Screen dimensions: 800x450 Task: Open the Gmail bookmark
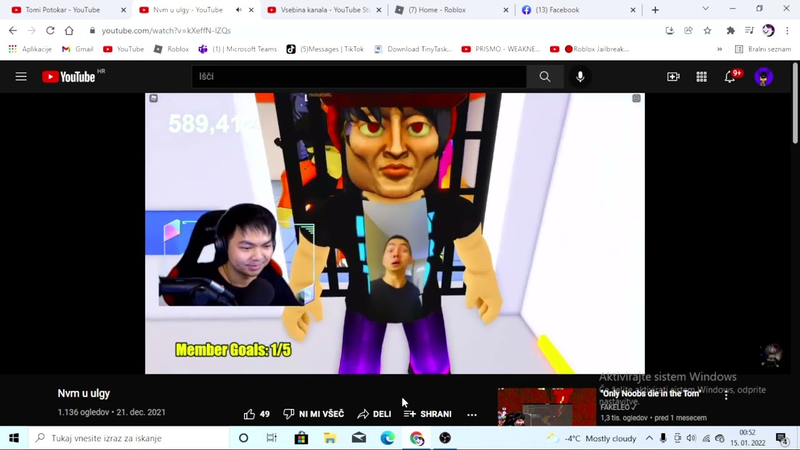tap(77, 49)
